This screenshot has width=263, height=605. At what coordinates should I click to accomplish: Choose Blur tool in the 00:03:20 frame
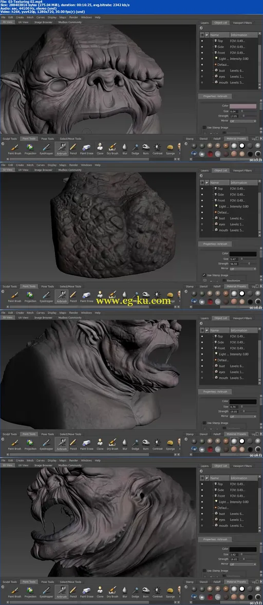click(125, 148)
